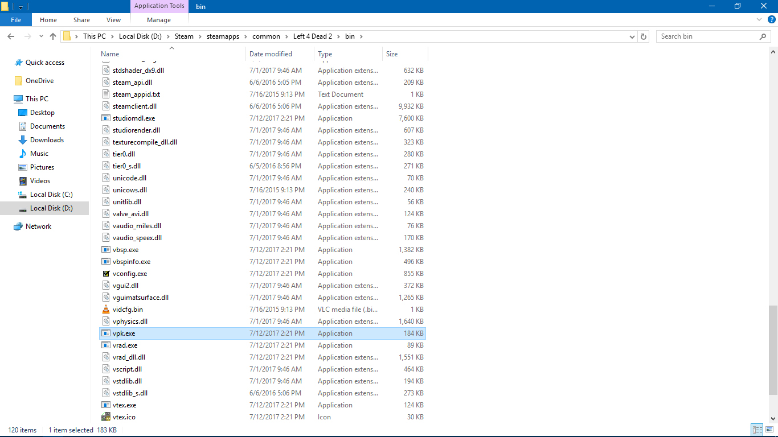Click the Local Disk (C:) drive icon

click(x=23, y=195)
